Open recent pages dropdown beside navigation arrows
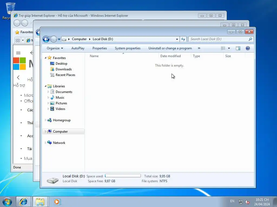Viewport: 277px width, 207px height. pos(59,39)
